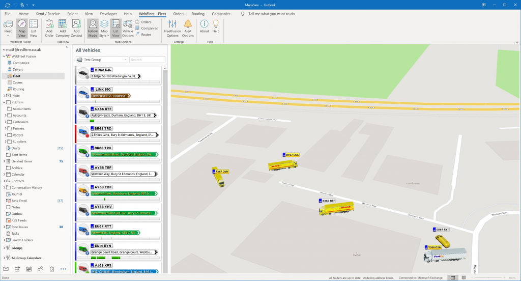521x281 pixels.
Task: Open the Send / Receive tab
Action: [x=47, y=14]
